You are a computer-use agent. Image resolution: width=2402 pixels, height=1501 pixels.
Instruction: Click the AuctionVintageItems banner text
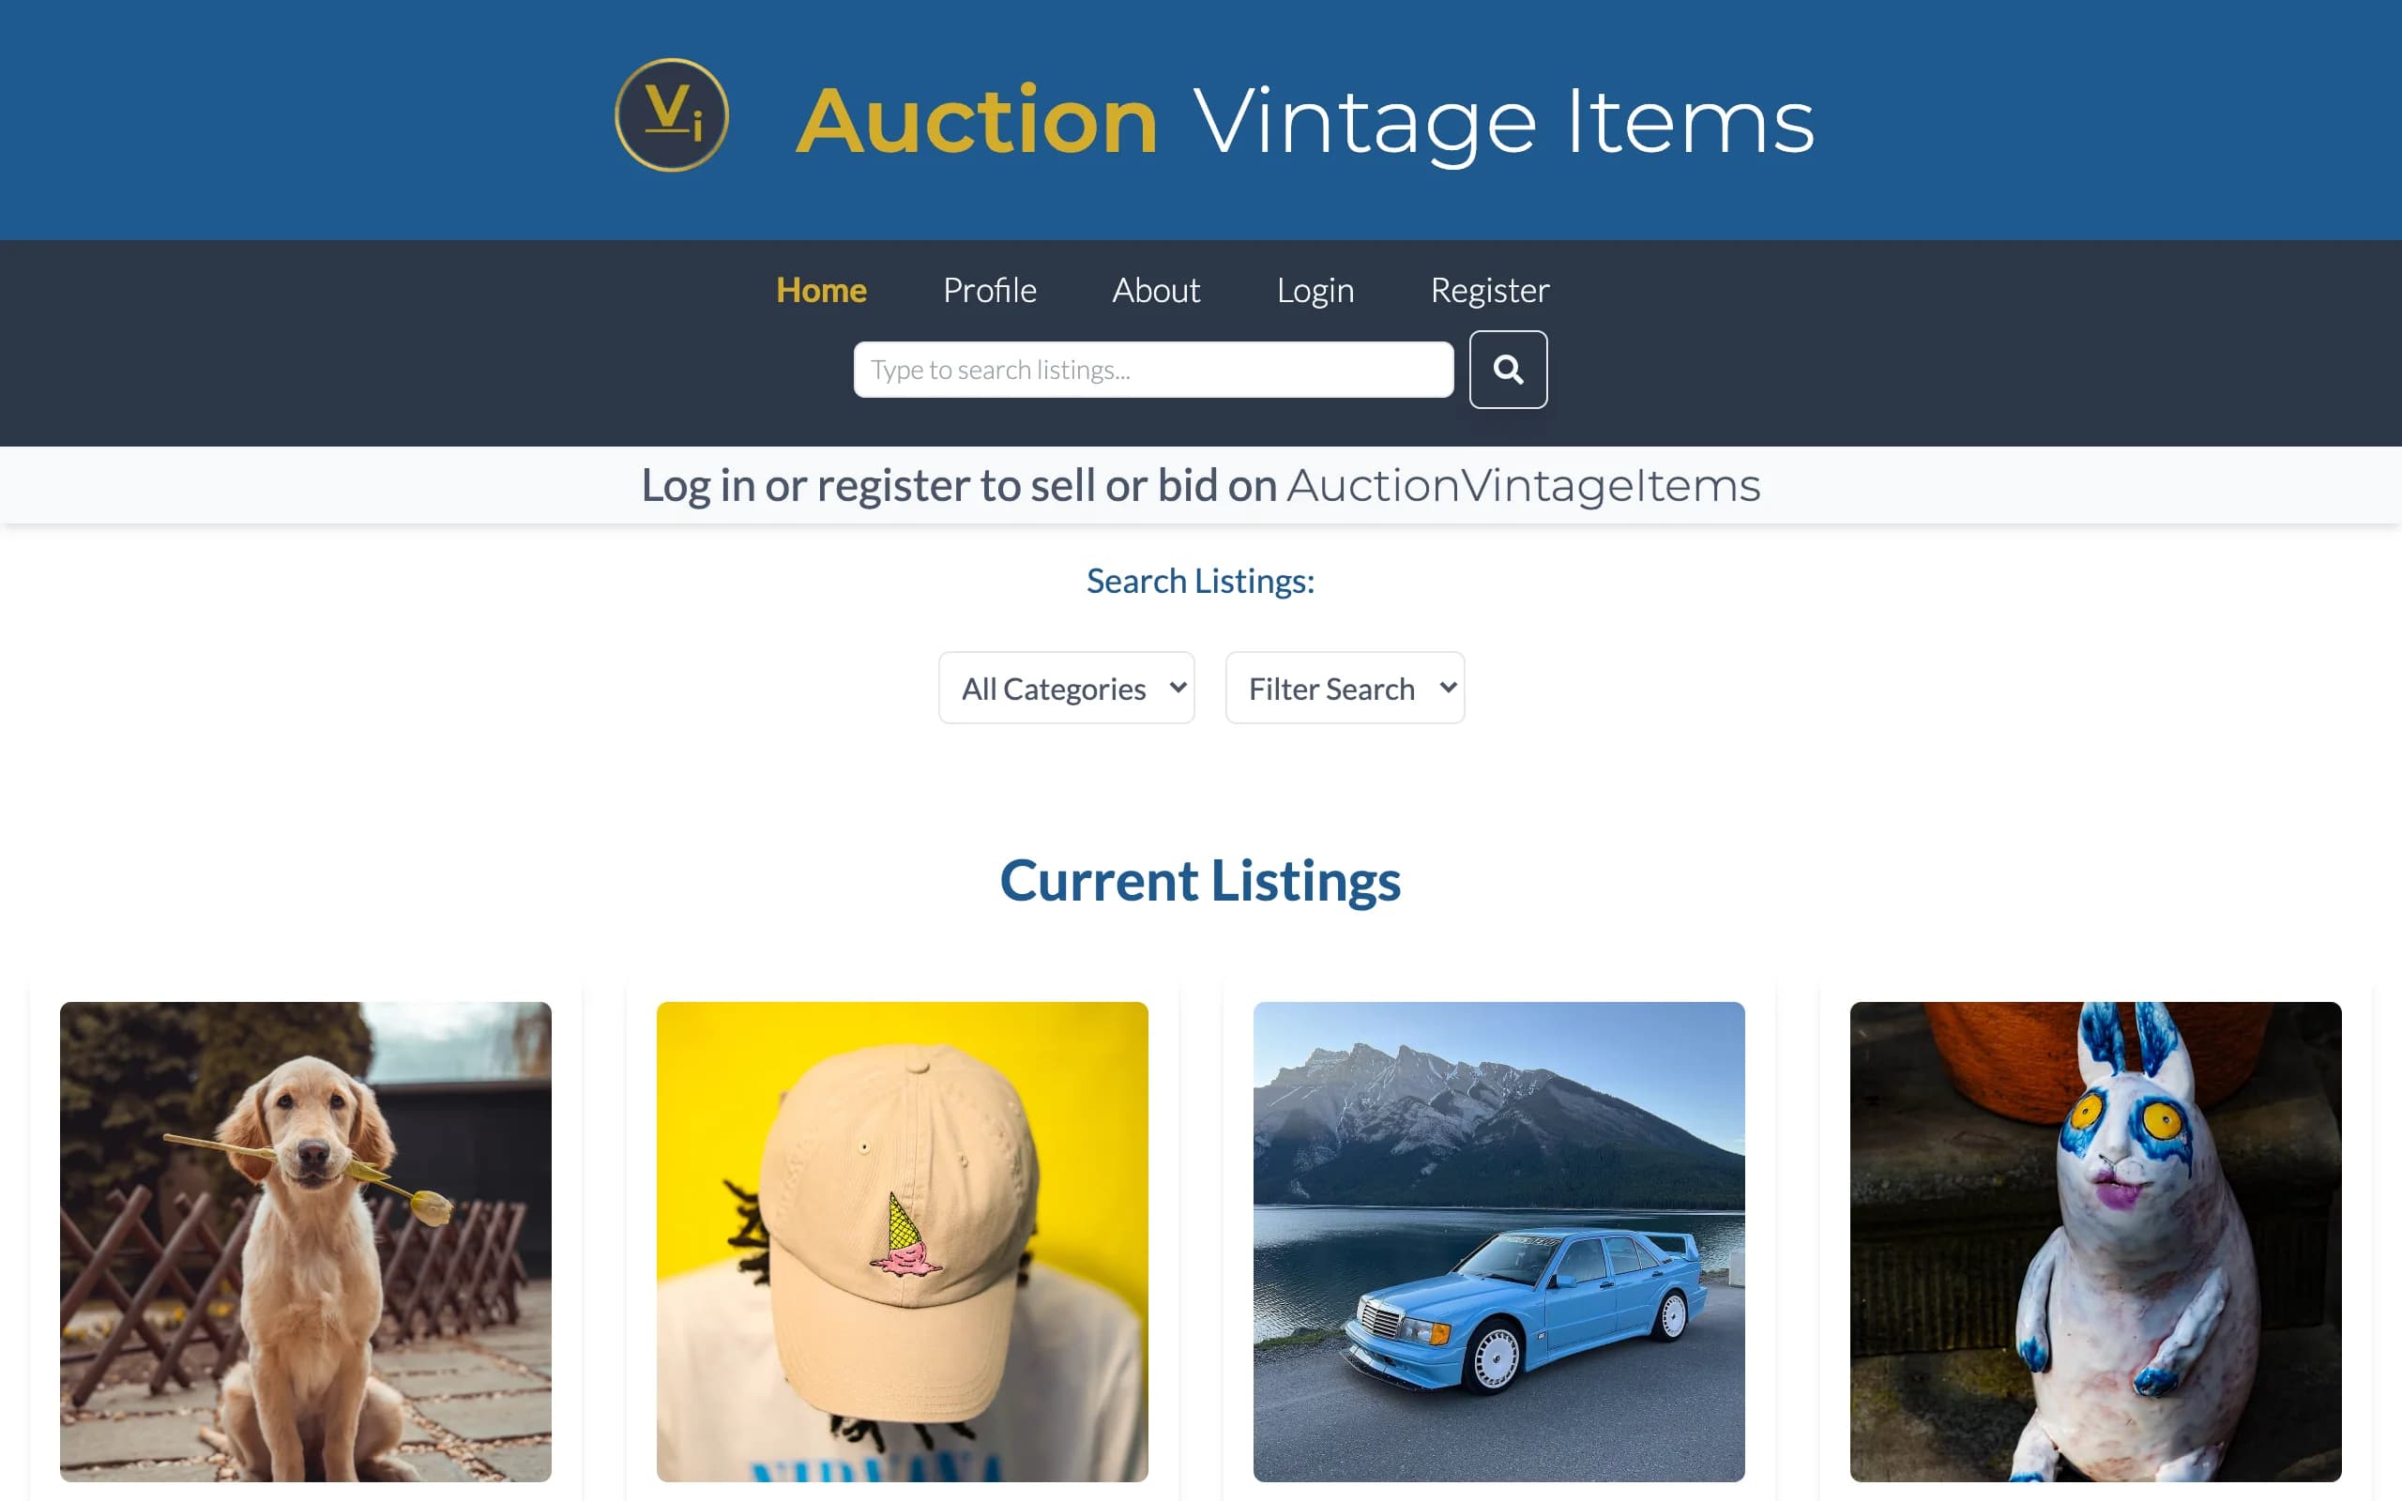coord(1524,485)
